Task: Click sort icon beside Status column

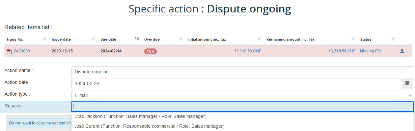Action: tap(393, 39)
